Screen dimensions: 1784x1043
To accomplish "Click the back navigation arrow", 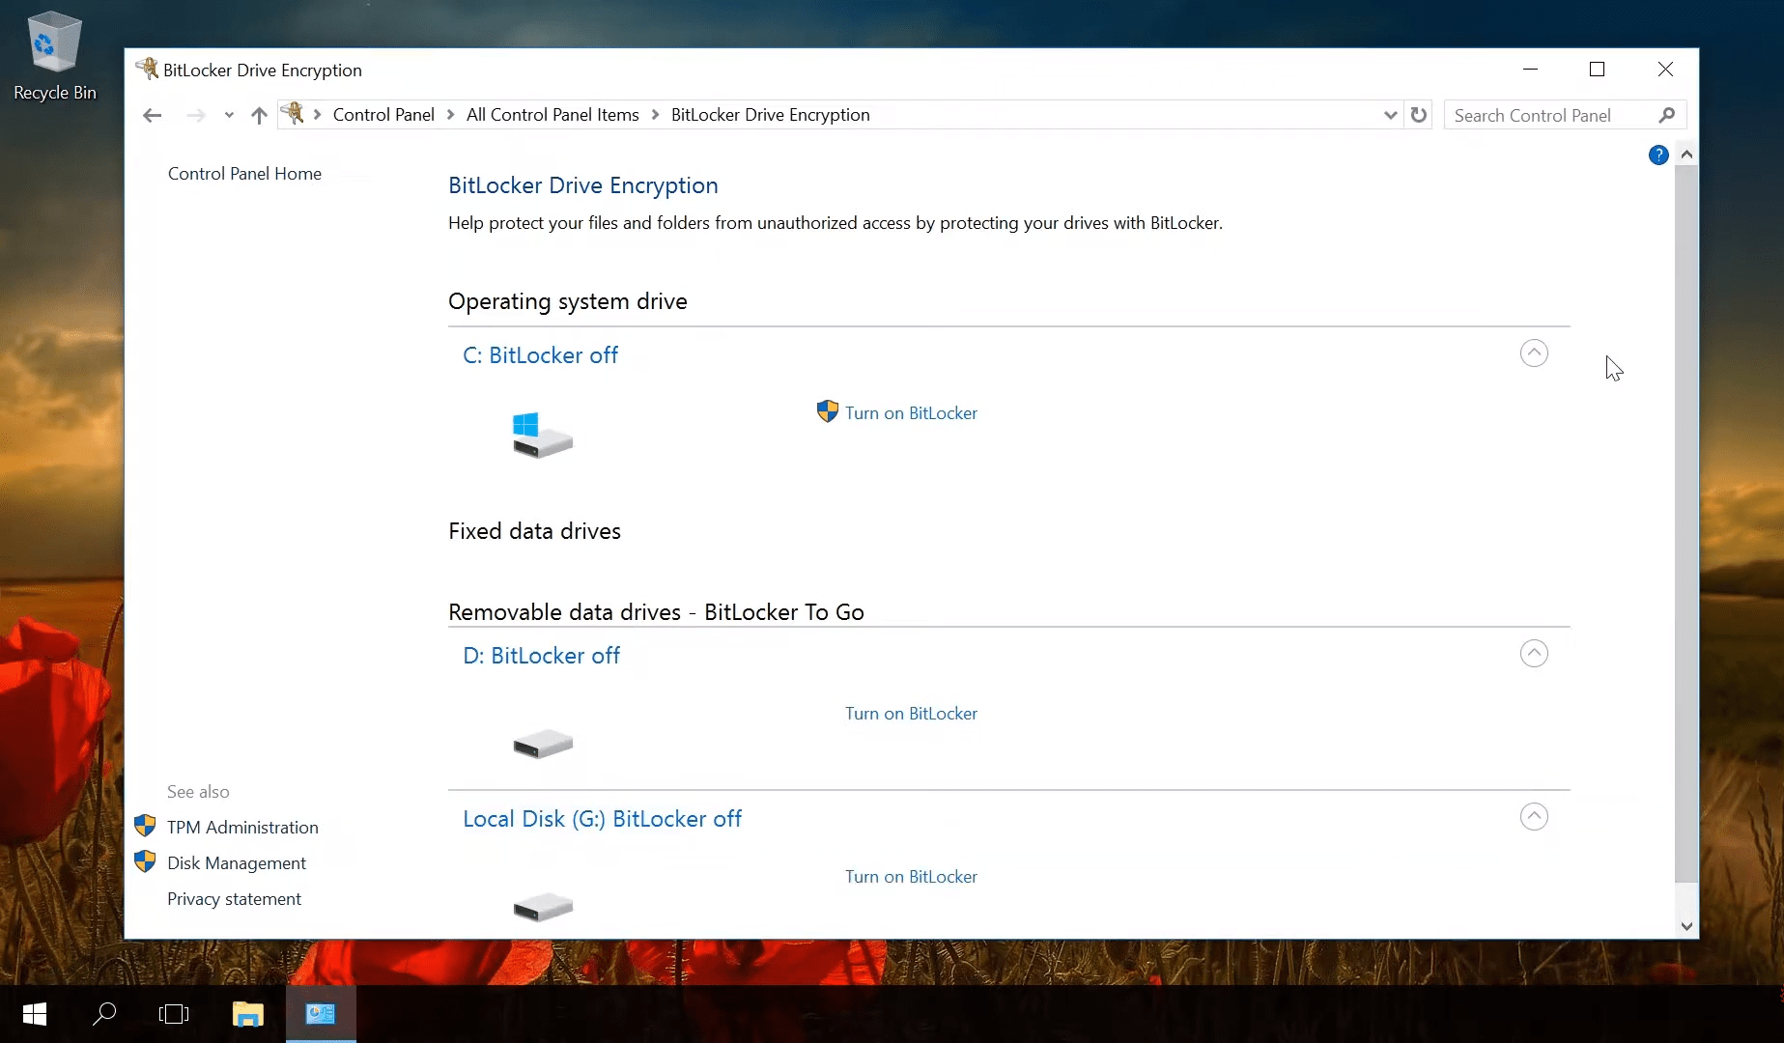I will coord(152,114).
